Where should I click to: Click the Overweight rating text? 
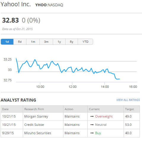coord(104,116)
